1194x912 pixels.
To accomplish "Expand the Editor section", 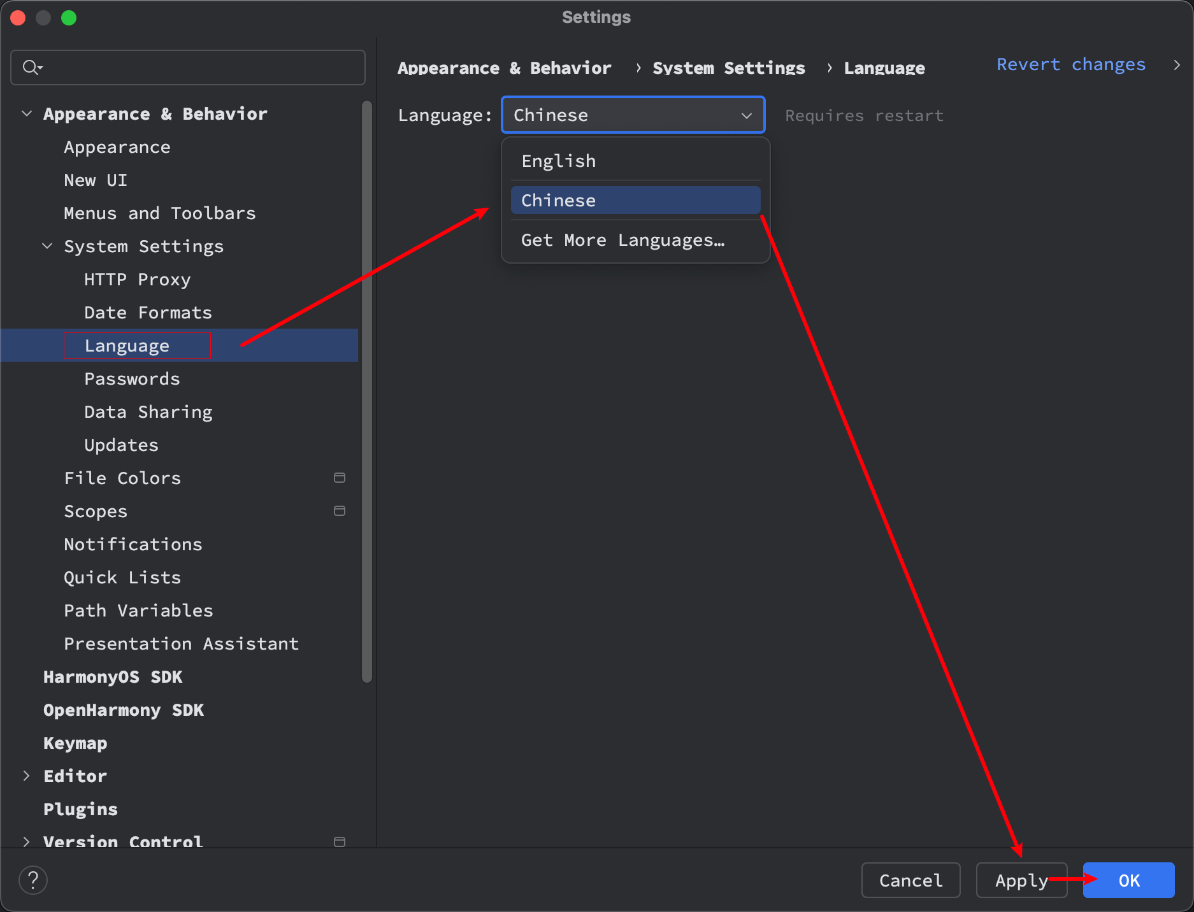I will [x=27, y=776].
